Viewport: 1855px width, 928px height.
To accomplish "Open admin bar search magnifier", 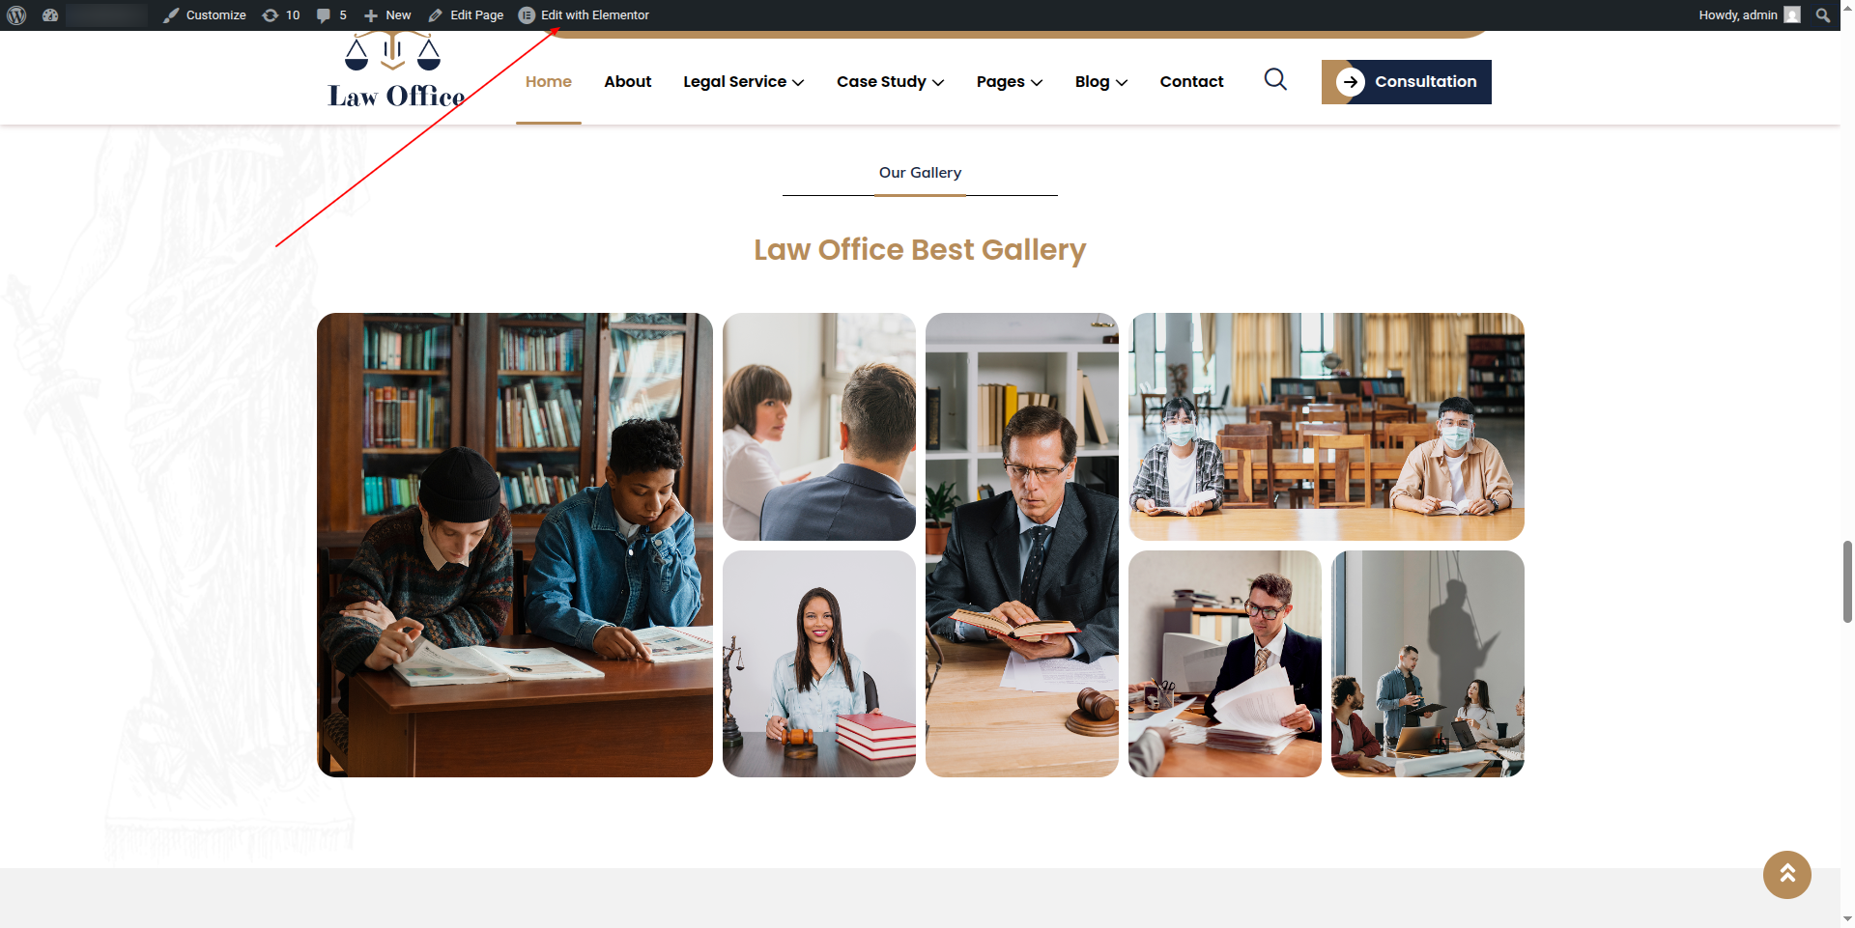I will [1823, 15].
